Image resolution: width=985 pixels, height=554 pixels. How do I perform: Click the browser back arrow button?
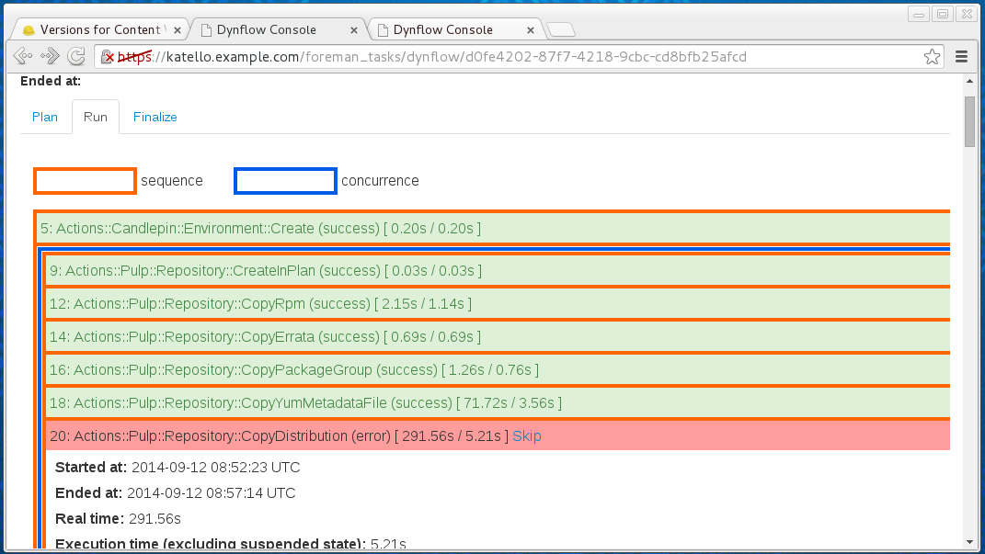23,57
